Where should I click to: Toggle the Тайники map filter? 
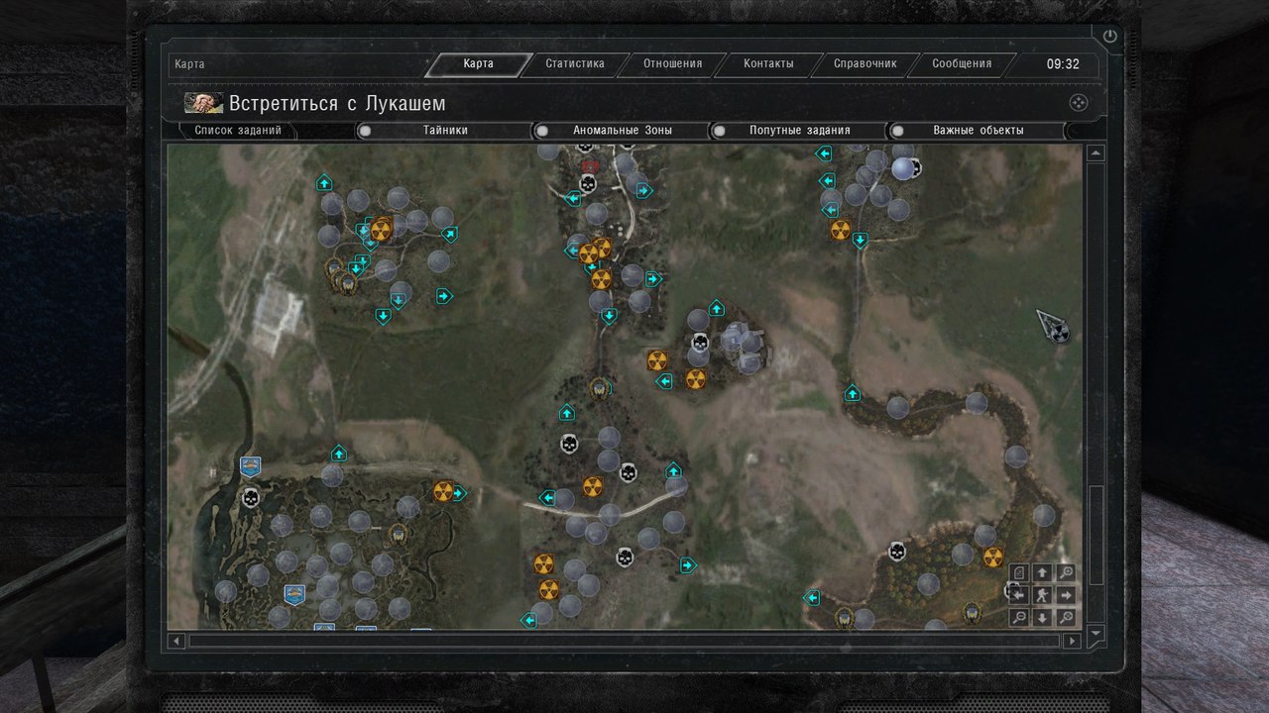[x=444, y=130]
